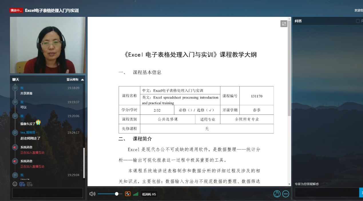Viewport: 363px width, 201px height.
Task: Click the avatar for the 19:29:04 message
Action: (15, 175)
